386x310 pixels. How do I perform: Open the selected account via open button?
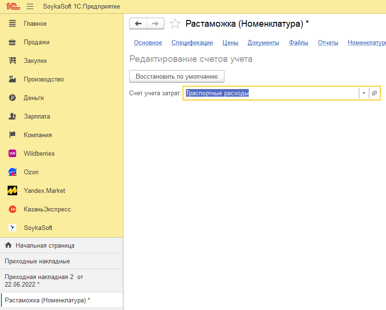tap(374, 93)
